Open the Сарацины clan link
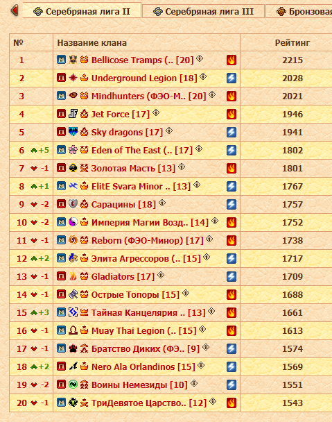 tap(123, 205)
